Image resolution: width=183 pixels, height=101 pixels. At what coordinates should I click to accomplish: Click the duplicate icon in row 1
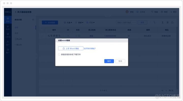click(x=59, y=36)
